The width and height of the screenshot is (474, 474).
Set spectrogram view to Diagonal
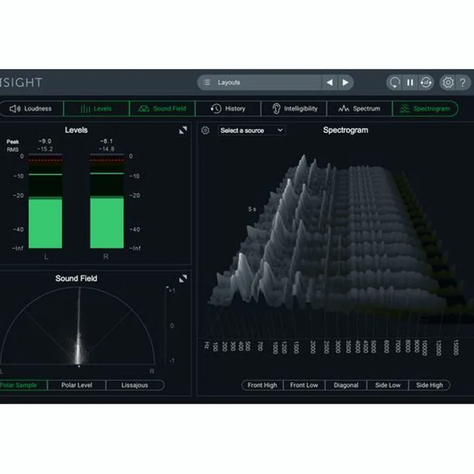pos(346,385)
